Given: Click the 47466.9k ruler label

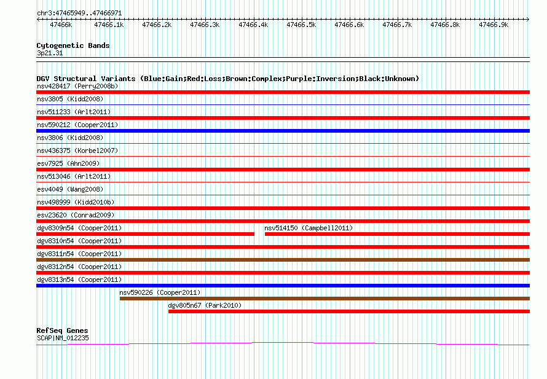Looking at the screenshot, I should [x=494, y=25].
